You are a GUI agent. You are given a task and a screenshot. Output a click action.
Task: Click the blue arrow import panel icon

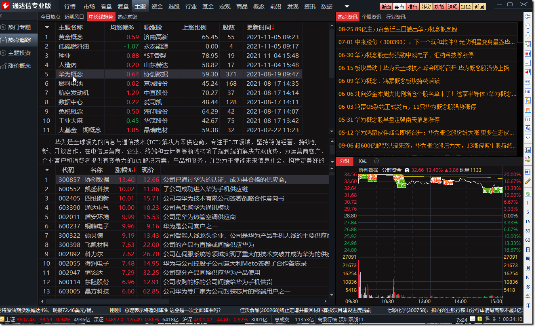click(528, 172)
